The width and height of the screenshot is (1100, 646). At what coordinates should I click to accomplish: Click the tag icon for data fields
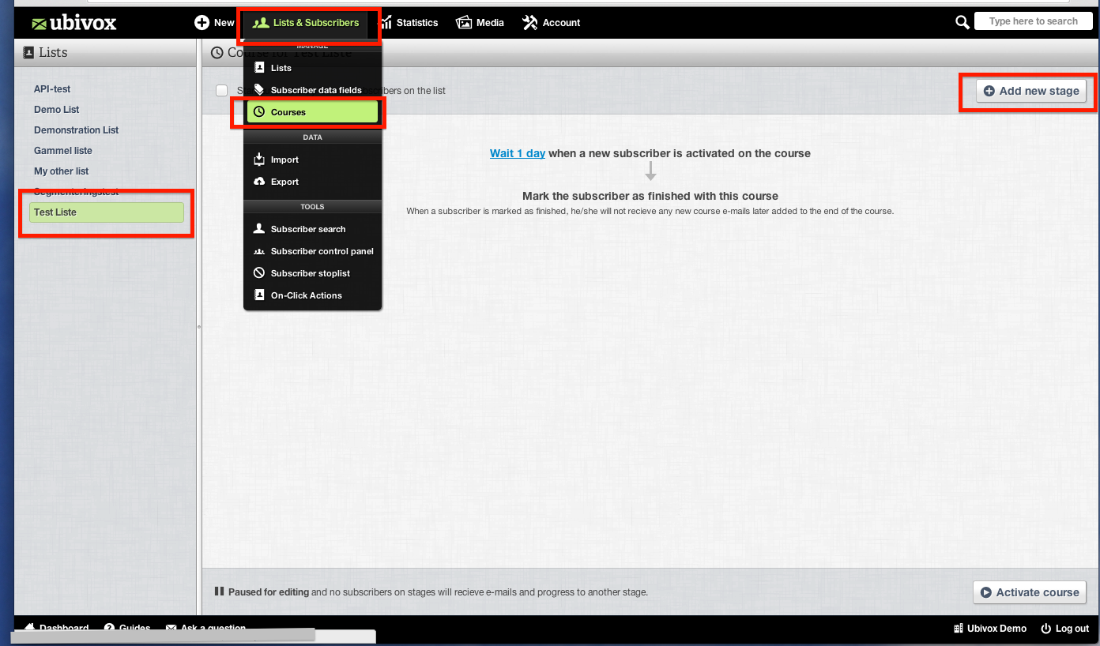[x=259, y=90]
